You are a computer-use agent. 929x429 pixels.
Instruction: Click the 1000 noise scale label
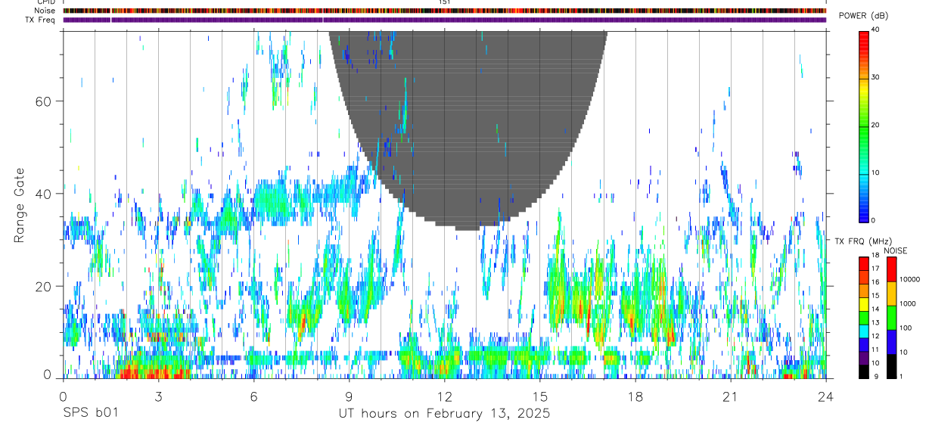point(908,304)
